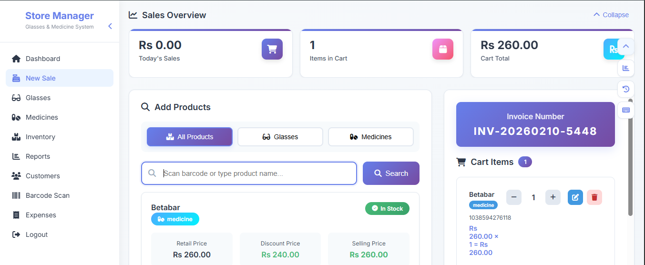Edit the Betabar cart item
Screen dimensions: 645x265
pos(575,197)
